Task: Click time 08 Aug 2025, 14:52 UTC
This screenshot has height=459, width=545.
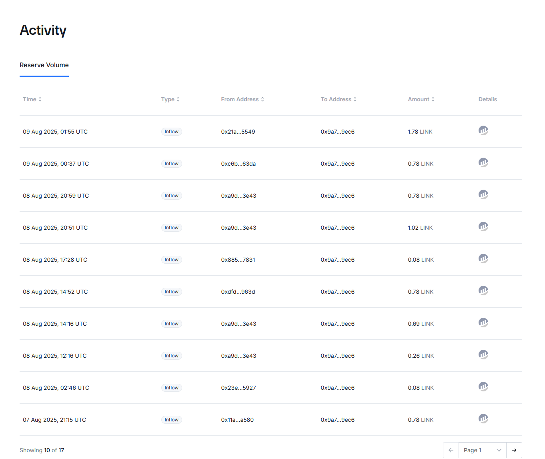Action: [x=55, y=292]
